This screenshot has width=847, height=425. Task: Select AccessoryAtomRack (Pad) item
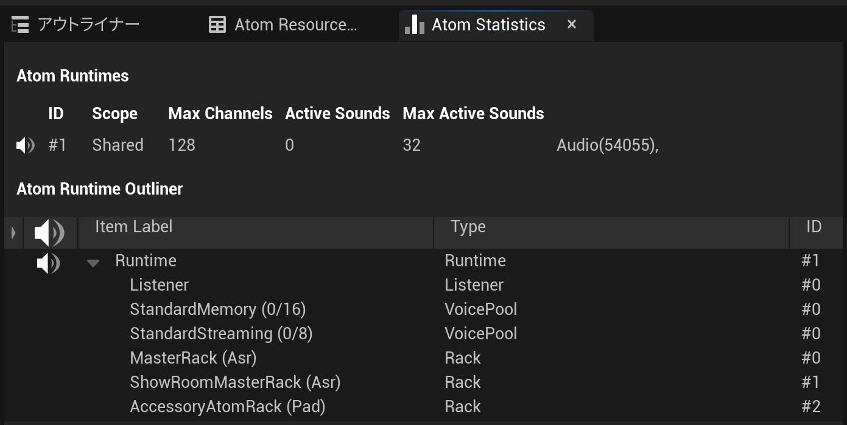tap(227, 407)
